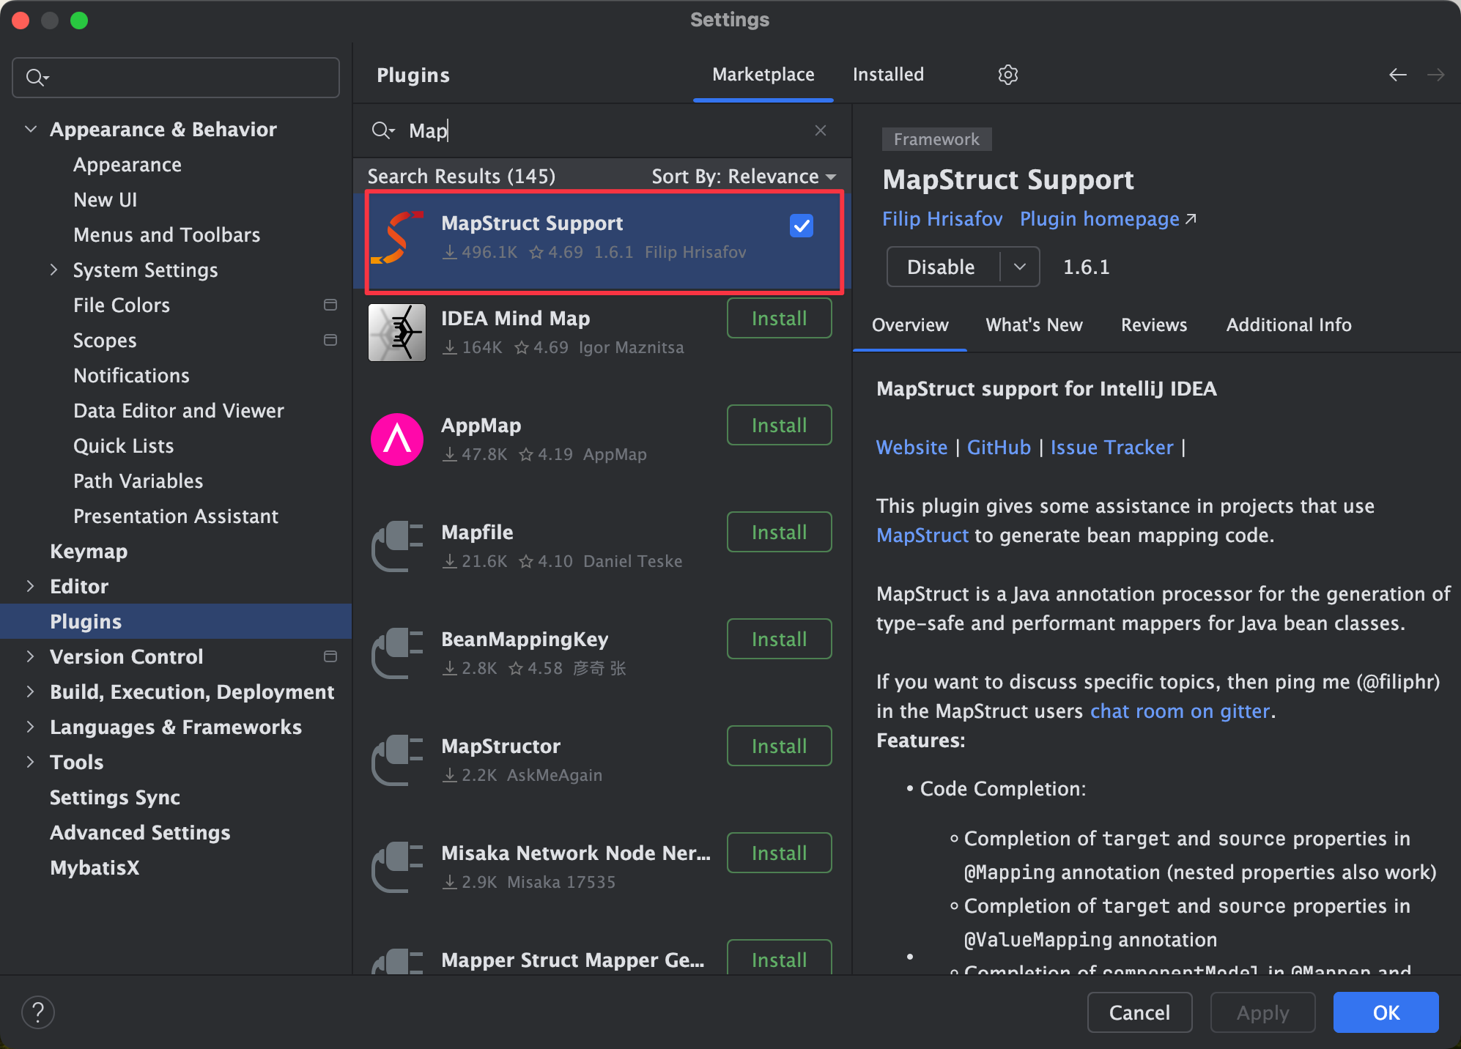1461x1049 pixels.
Task: Uncheck the MapStruct Support enabled checkbox
Action: click(802, 226)
